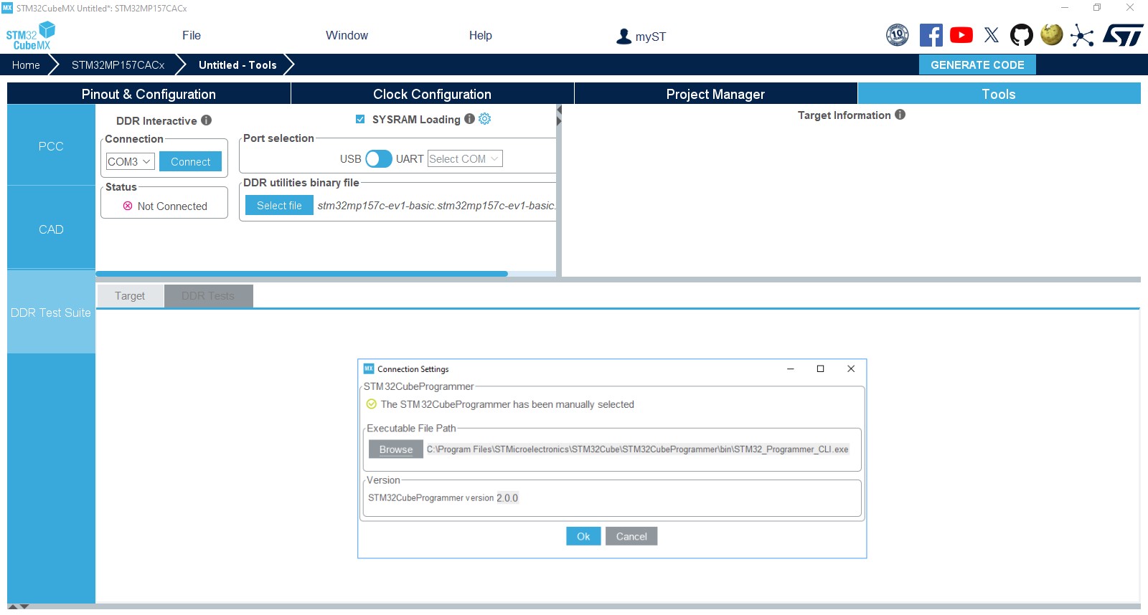Open the YouTube icon link

961,35
